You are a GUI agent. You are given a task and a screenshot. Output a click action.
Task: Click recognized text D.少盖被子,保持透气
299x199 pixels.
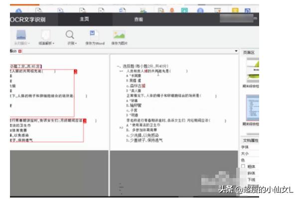click(145, 140)
